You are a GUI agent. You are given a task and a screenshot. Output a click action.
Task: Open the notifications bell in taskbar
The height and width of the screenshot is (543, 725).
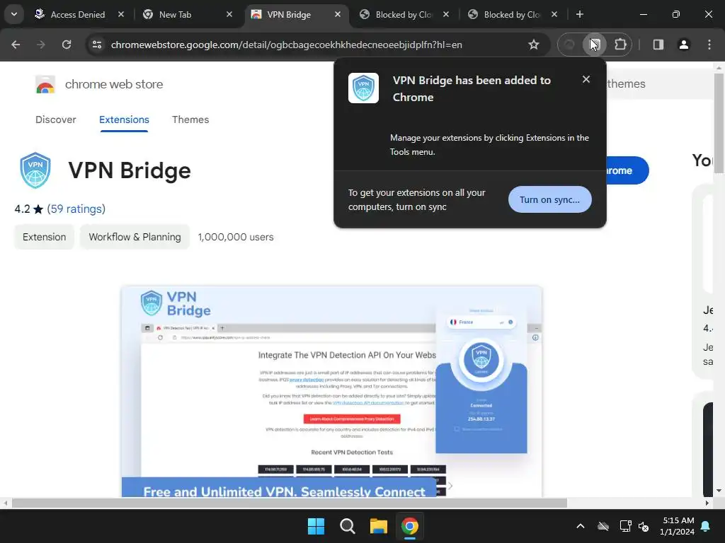(x=706, y=526)
